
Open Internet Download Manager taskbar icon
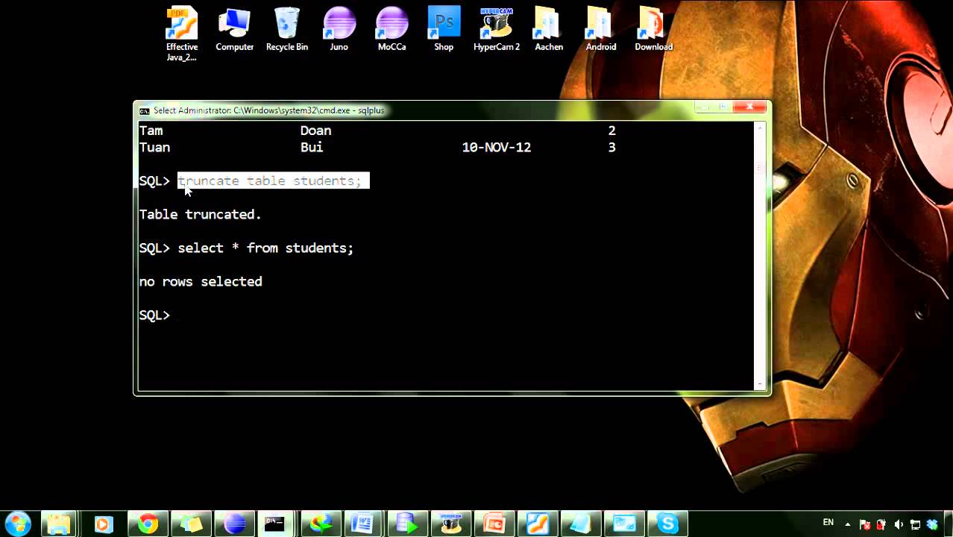(x=321, y=524)
